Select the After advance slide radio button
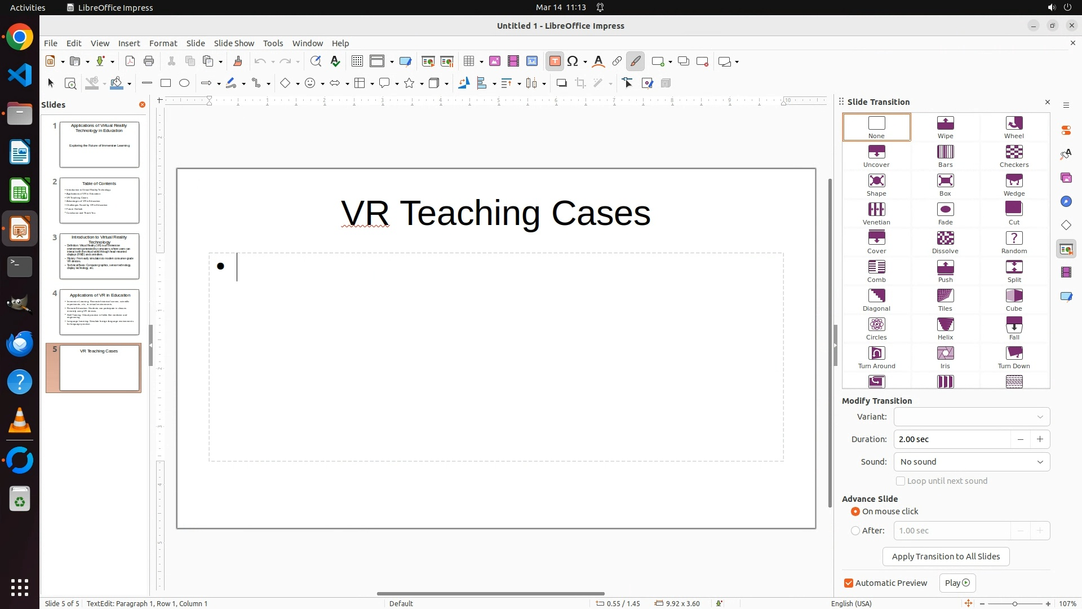This screenshot has height=609, width=1082. 855,531
